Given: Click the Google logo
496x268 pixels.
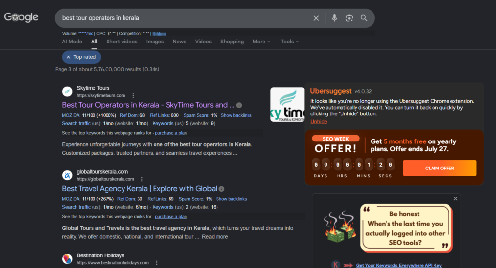Looking at the screenshot, I should 21,17.
